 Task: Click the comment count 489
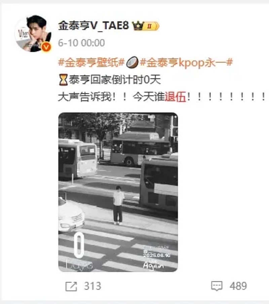238,286
